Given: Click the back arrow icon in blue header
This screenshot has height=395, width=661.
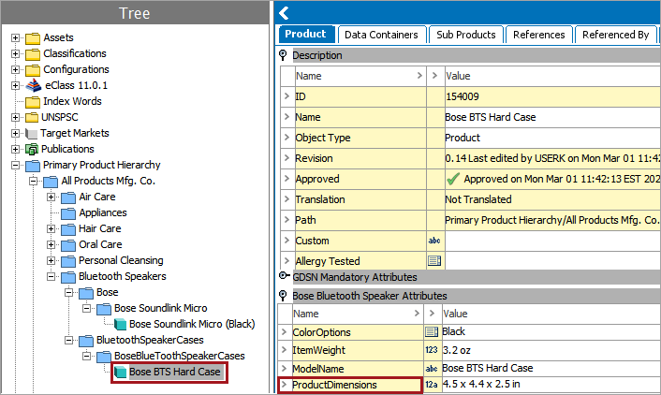Looking at the screenshot, I should click(284, 13).
